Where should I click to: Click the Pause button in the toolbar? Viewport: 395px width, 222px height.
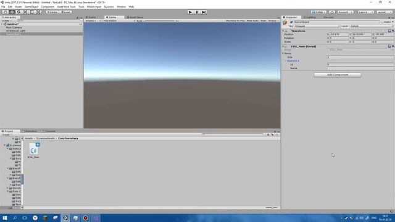(197, 12)
